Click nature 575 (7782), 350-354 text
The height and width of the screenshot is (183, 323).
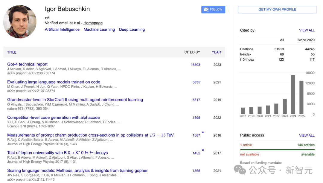[28, 109]
